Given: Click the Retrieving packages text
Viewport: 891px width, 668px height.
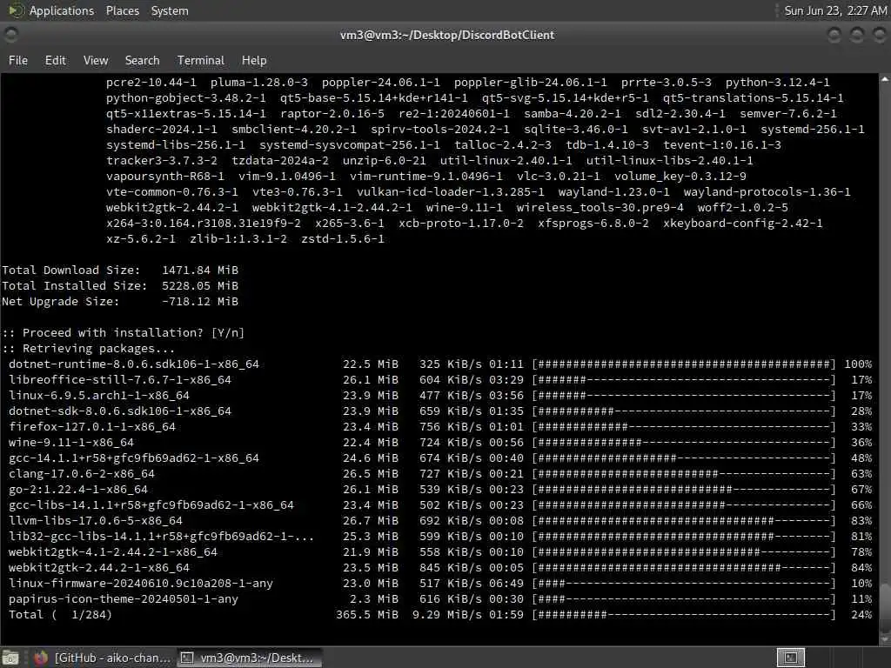Looking at the screenshot, I should coord(88,349).
